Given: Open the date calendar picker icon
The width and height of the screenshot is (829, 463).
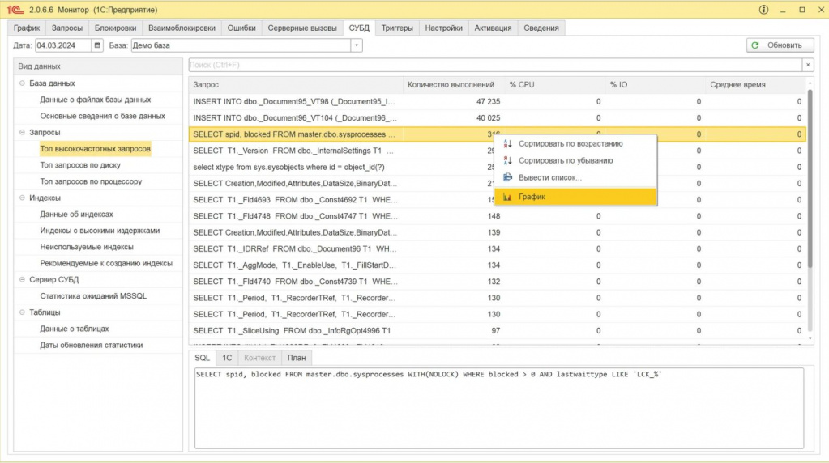Looking at the screenshot, I should [x=97, y=45].
